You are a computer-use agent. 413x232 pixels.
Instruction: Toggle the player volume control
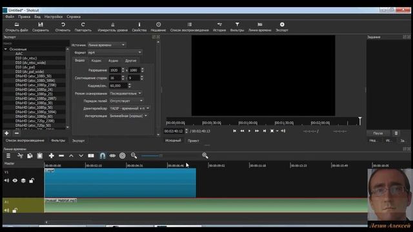283,131
